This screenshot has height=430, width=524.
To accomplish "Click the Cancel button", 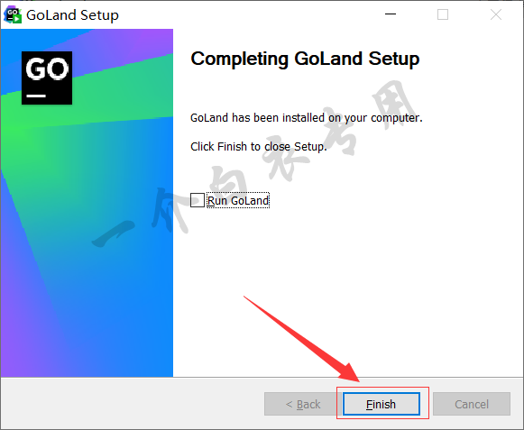I will coord(472,404).
